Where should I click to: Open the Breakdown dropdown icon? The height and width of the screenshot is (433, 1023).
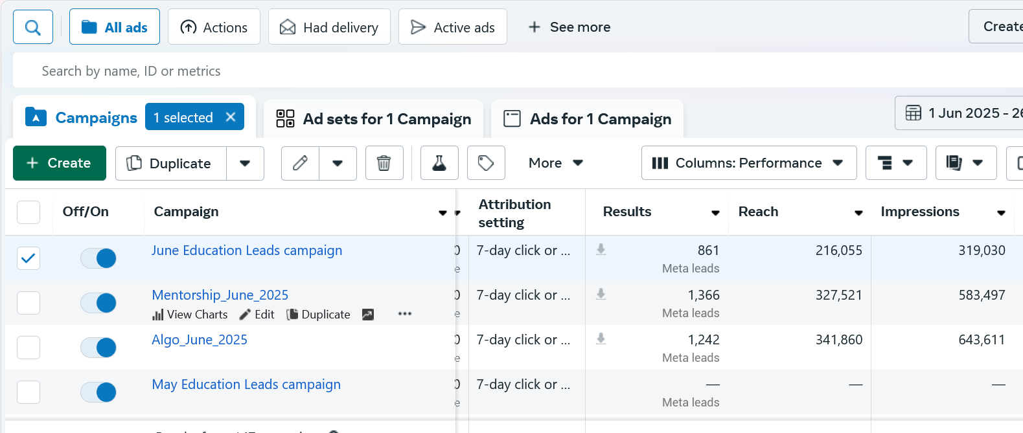[896, 163]
